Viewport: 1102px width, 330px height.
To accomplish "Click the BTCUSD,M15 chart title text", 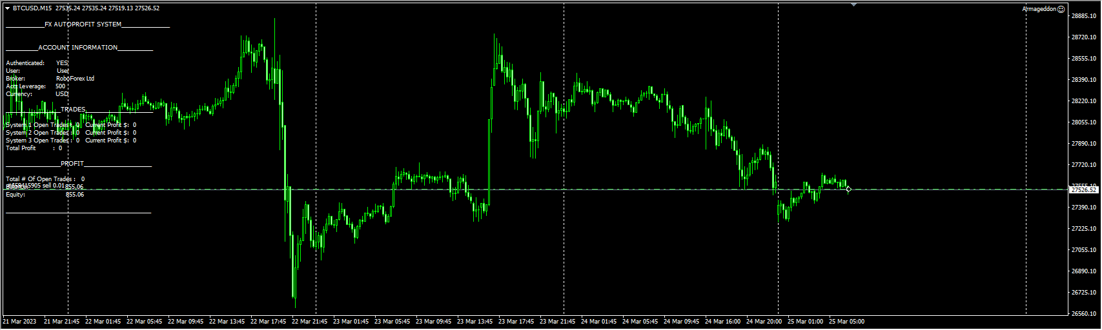I will pyautogui.click(x=32, y=8).
